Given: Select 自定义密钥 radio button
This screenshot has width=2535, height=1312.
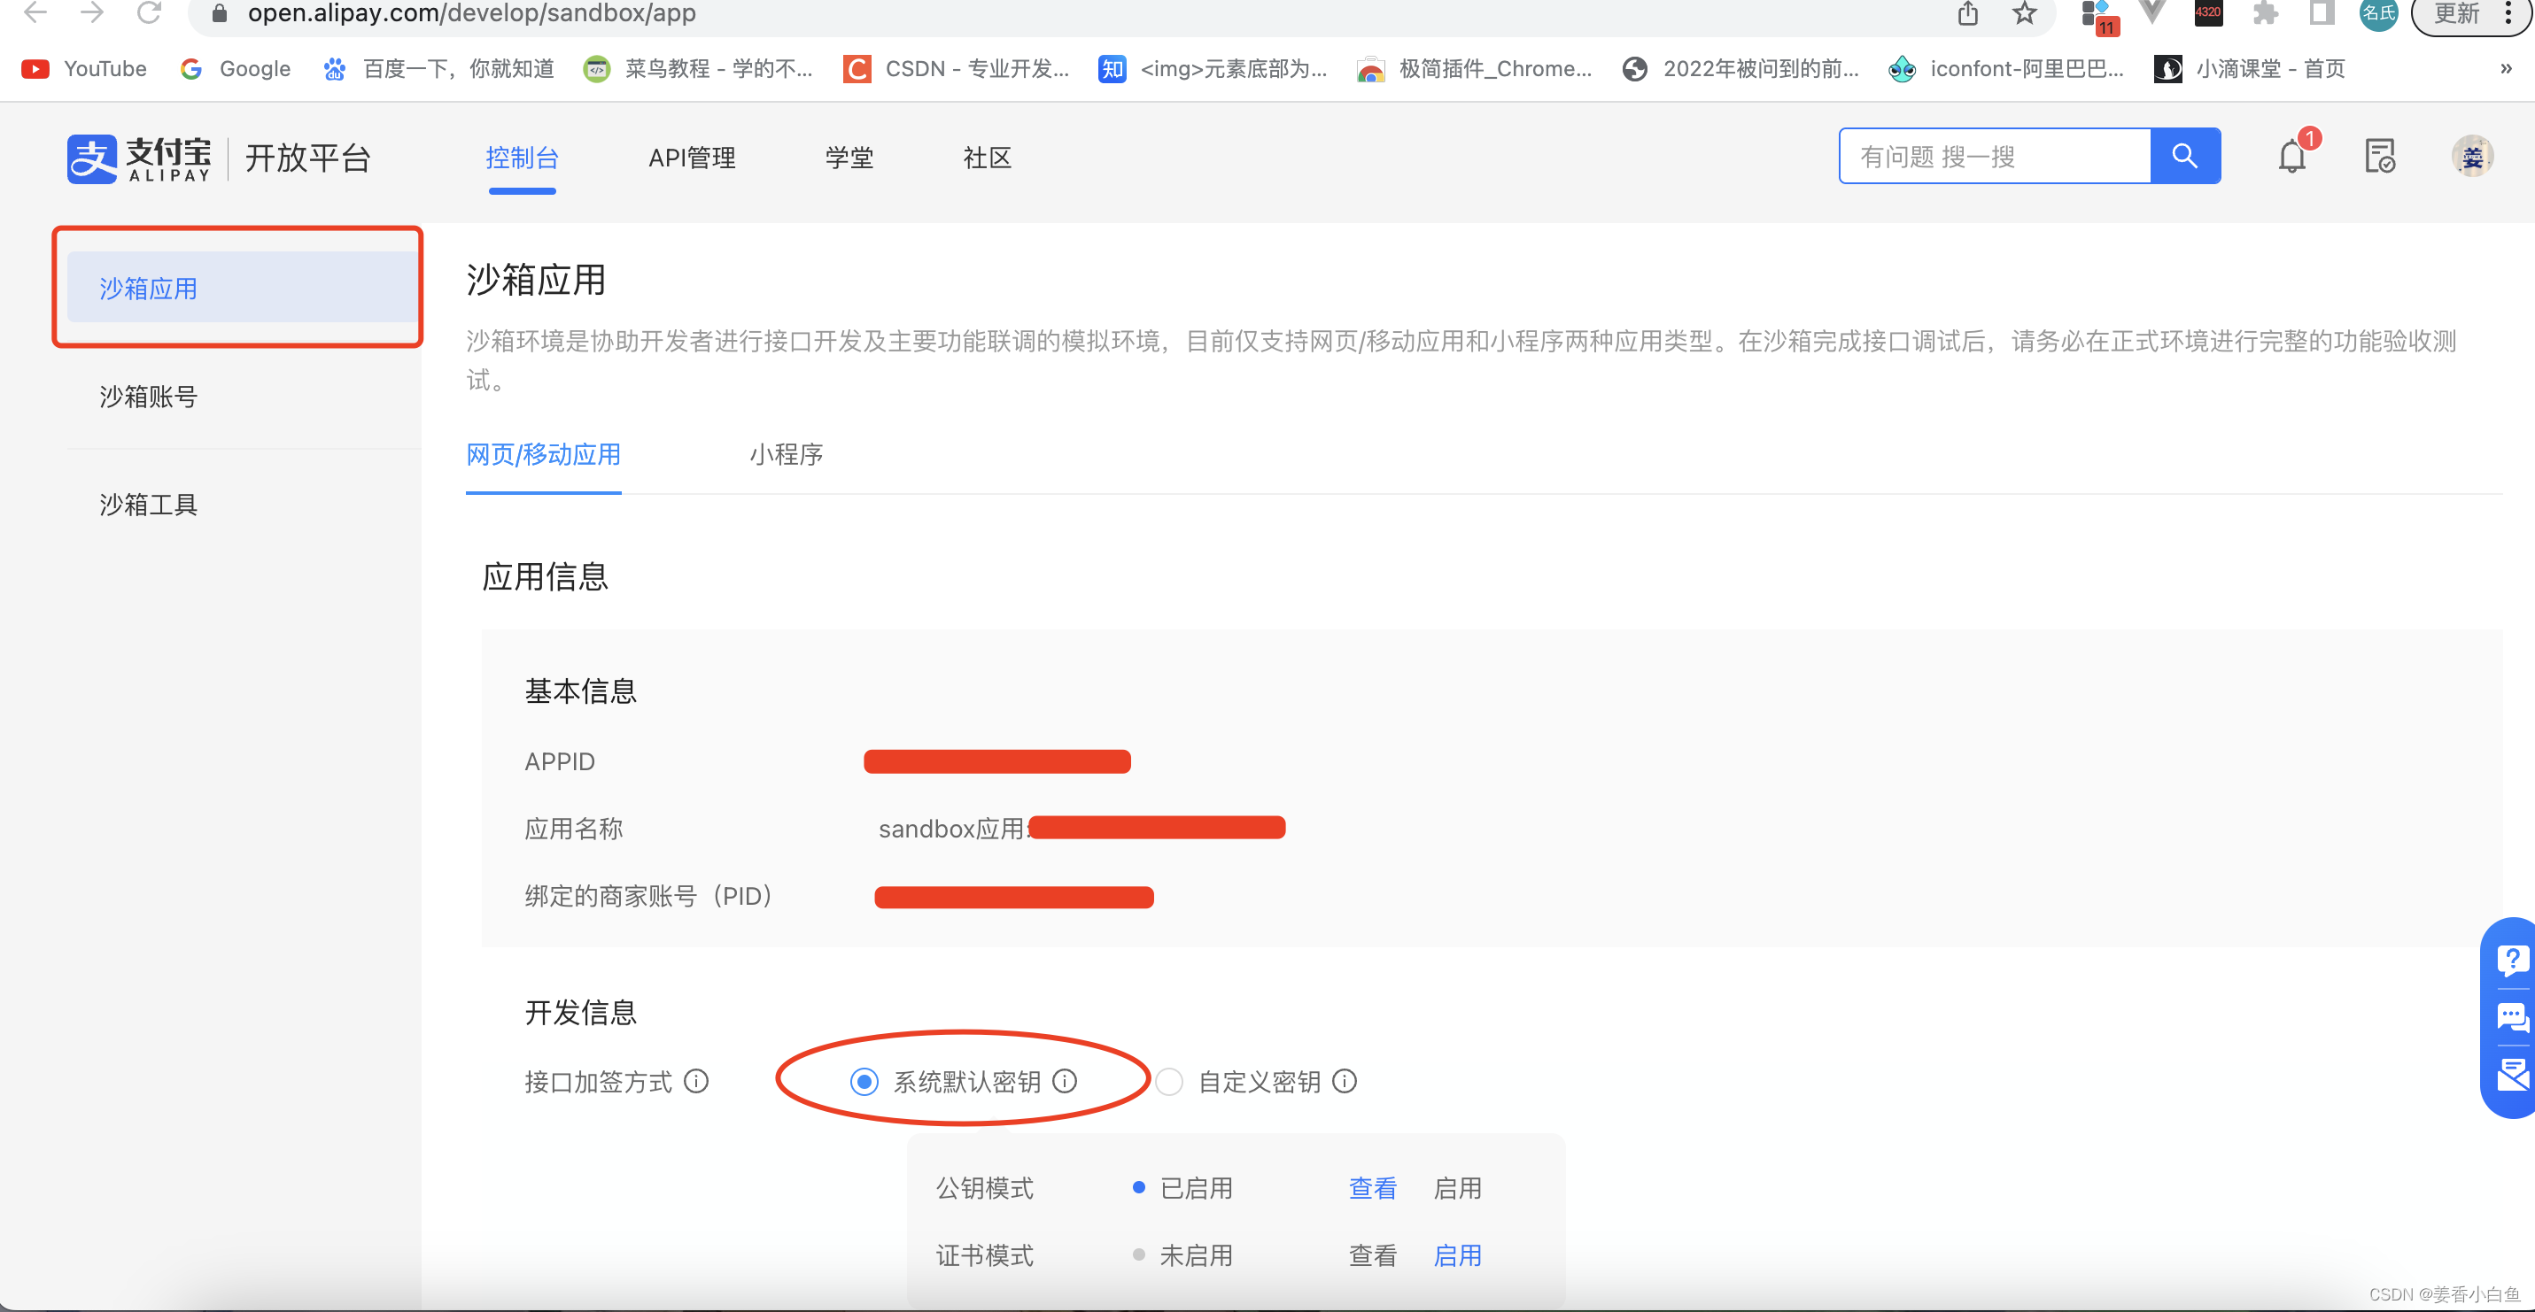Looking at the screenshot, I should pyautogui.click(x=1169, y=1082).
